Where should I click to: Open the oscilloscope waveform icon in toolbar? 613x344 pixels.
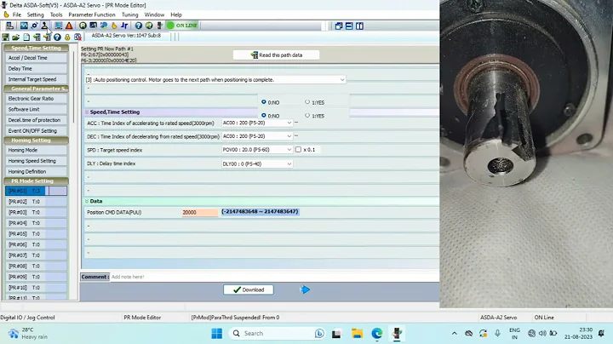pos(24,26)
